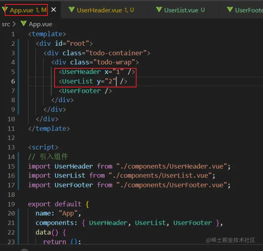Click the UserHeader x="1" tag
This screenshot has width=263, height=251.
coord(97,72)
